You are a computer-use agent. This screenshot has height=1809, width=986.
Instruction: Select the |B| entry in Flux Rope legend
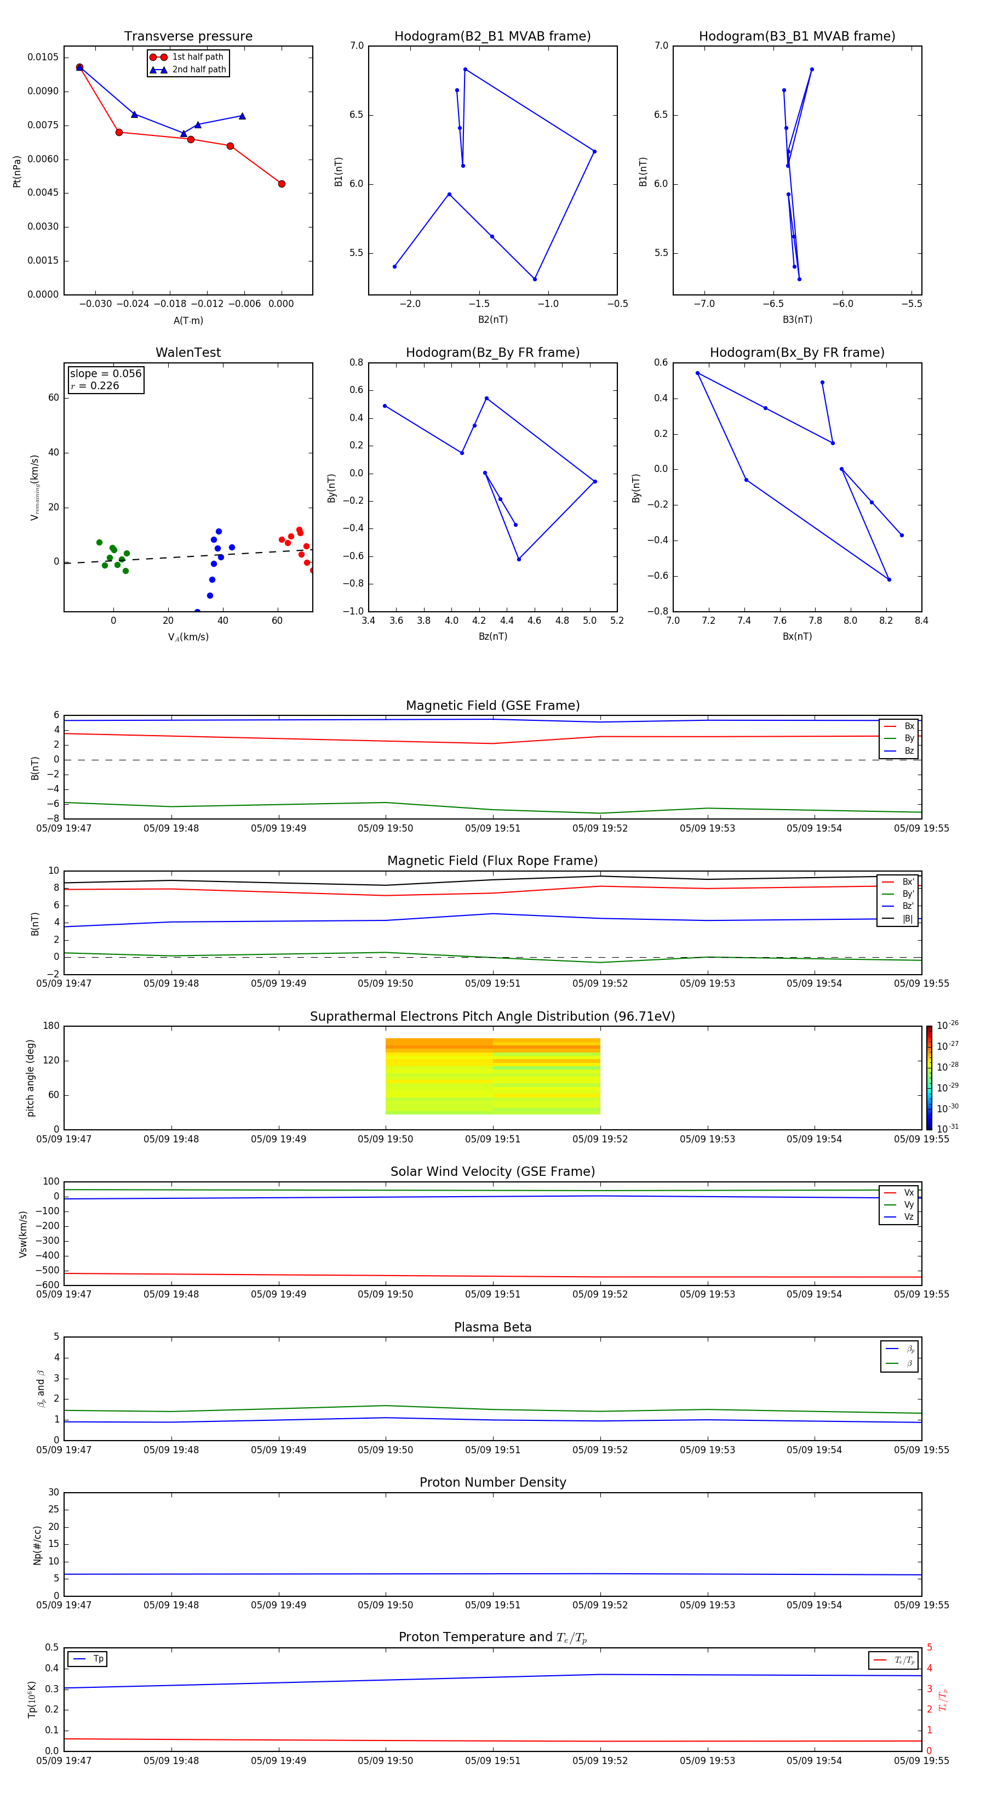(x=898, y=919)
